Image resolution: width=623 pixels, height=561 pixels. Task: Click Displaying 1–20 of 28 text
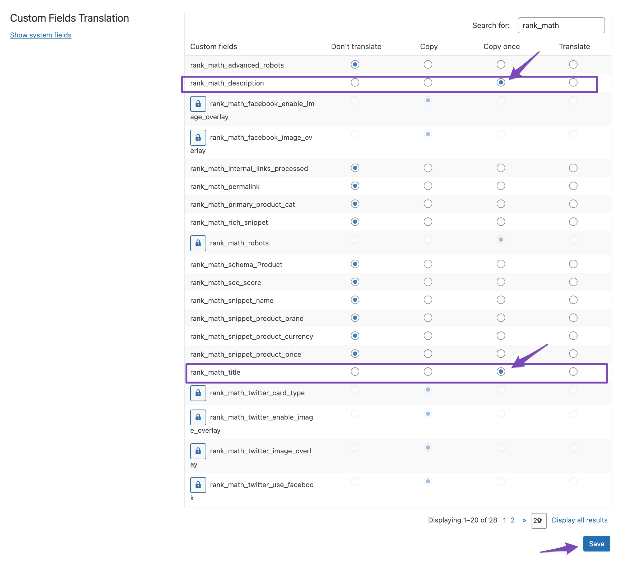click(462, 520)
